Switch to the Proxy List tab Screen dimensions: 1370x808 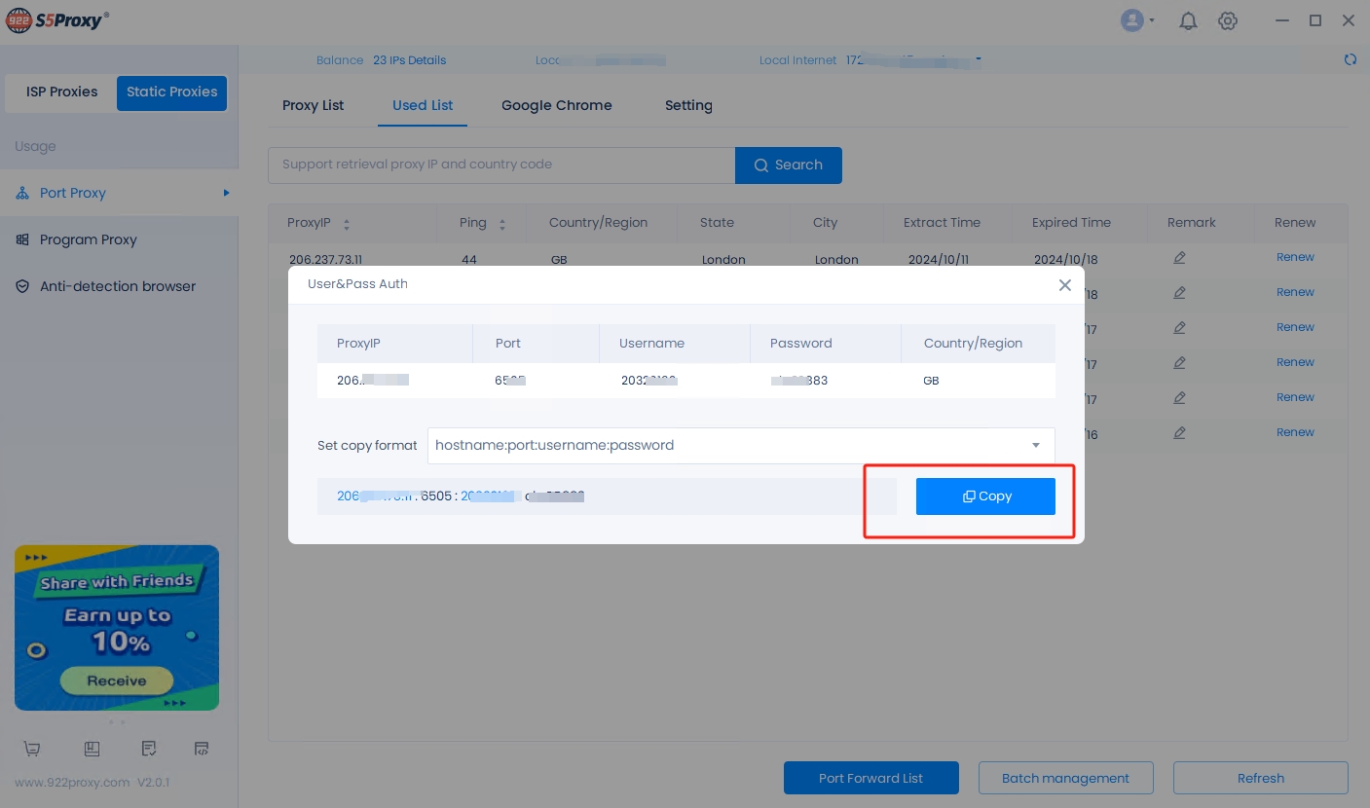pyautogui.click(x=313, y=105)
